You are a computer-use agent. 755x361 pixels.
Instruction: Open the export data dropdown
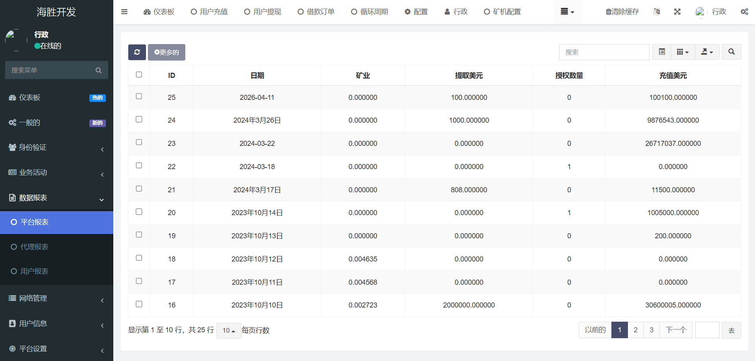(707, 52)
